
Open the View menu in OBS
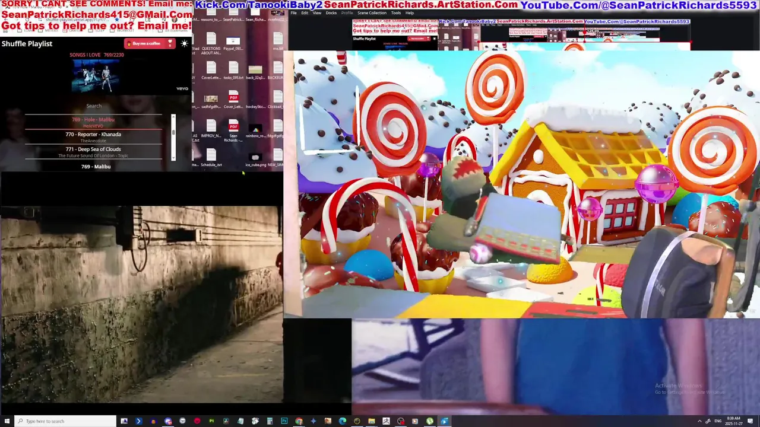click(x=317, y=12)
